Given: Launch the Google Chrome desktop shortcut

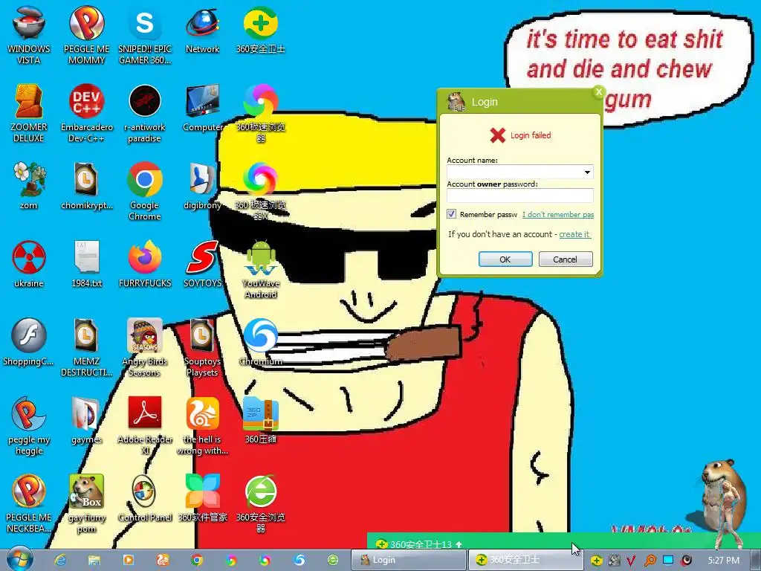Looking at the screenshot, I should (145, 191).
